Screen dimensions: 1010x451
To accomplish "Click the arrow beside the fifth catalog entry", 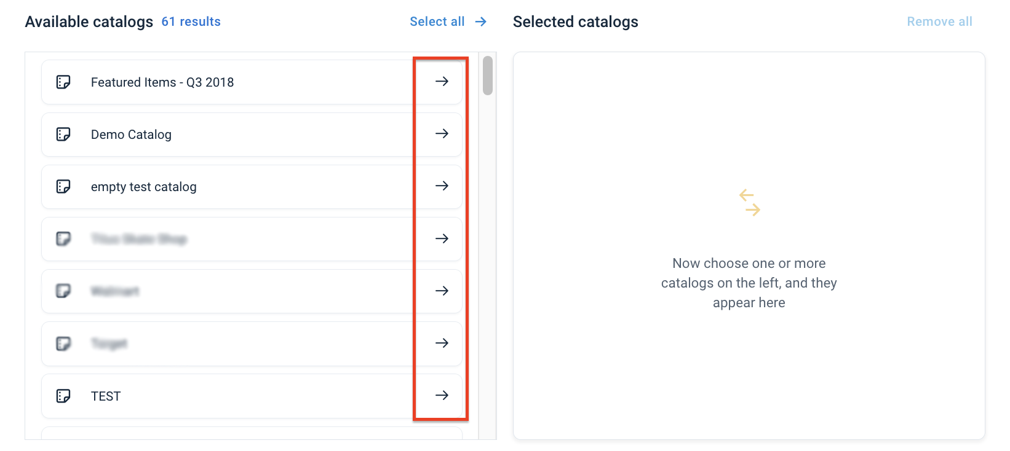I will (x=442, y=291).
